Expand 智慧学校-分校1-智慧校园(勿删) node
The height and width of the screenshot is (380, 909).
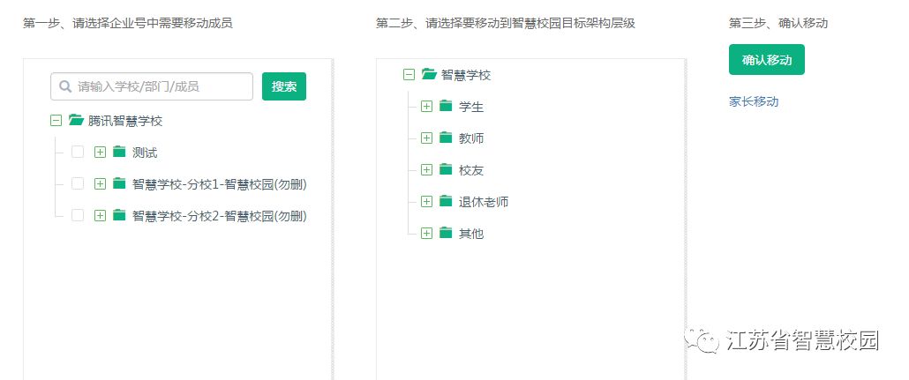(100, 183)
